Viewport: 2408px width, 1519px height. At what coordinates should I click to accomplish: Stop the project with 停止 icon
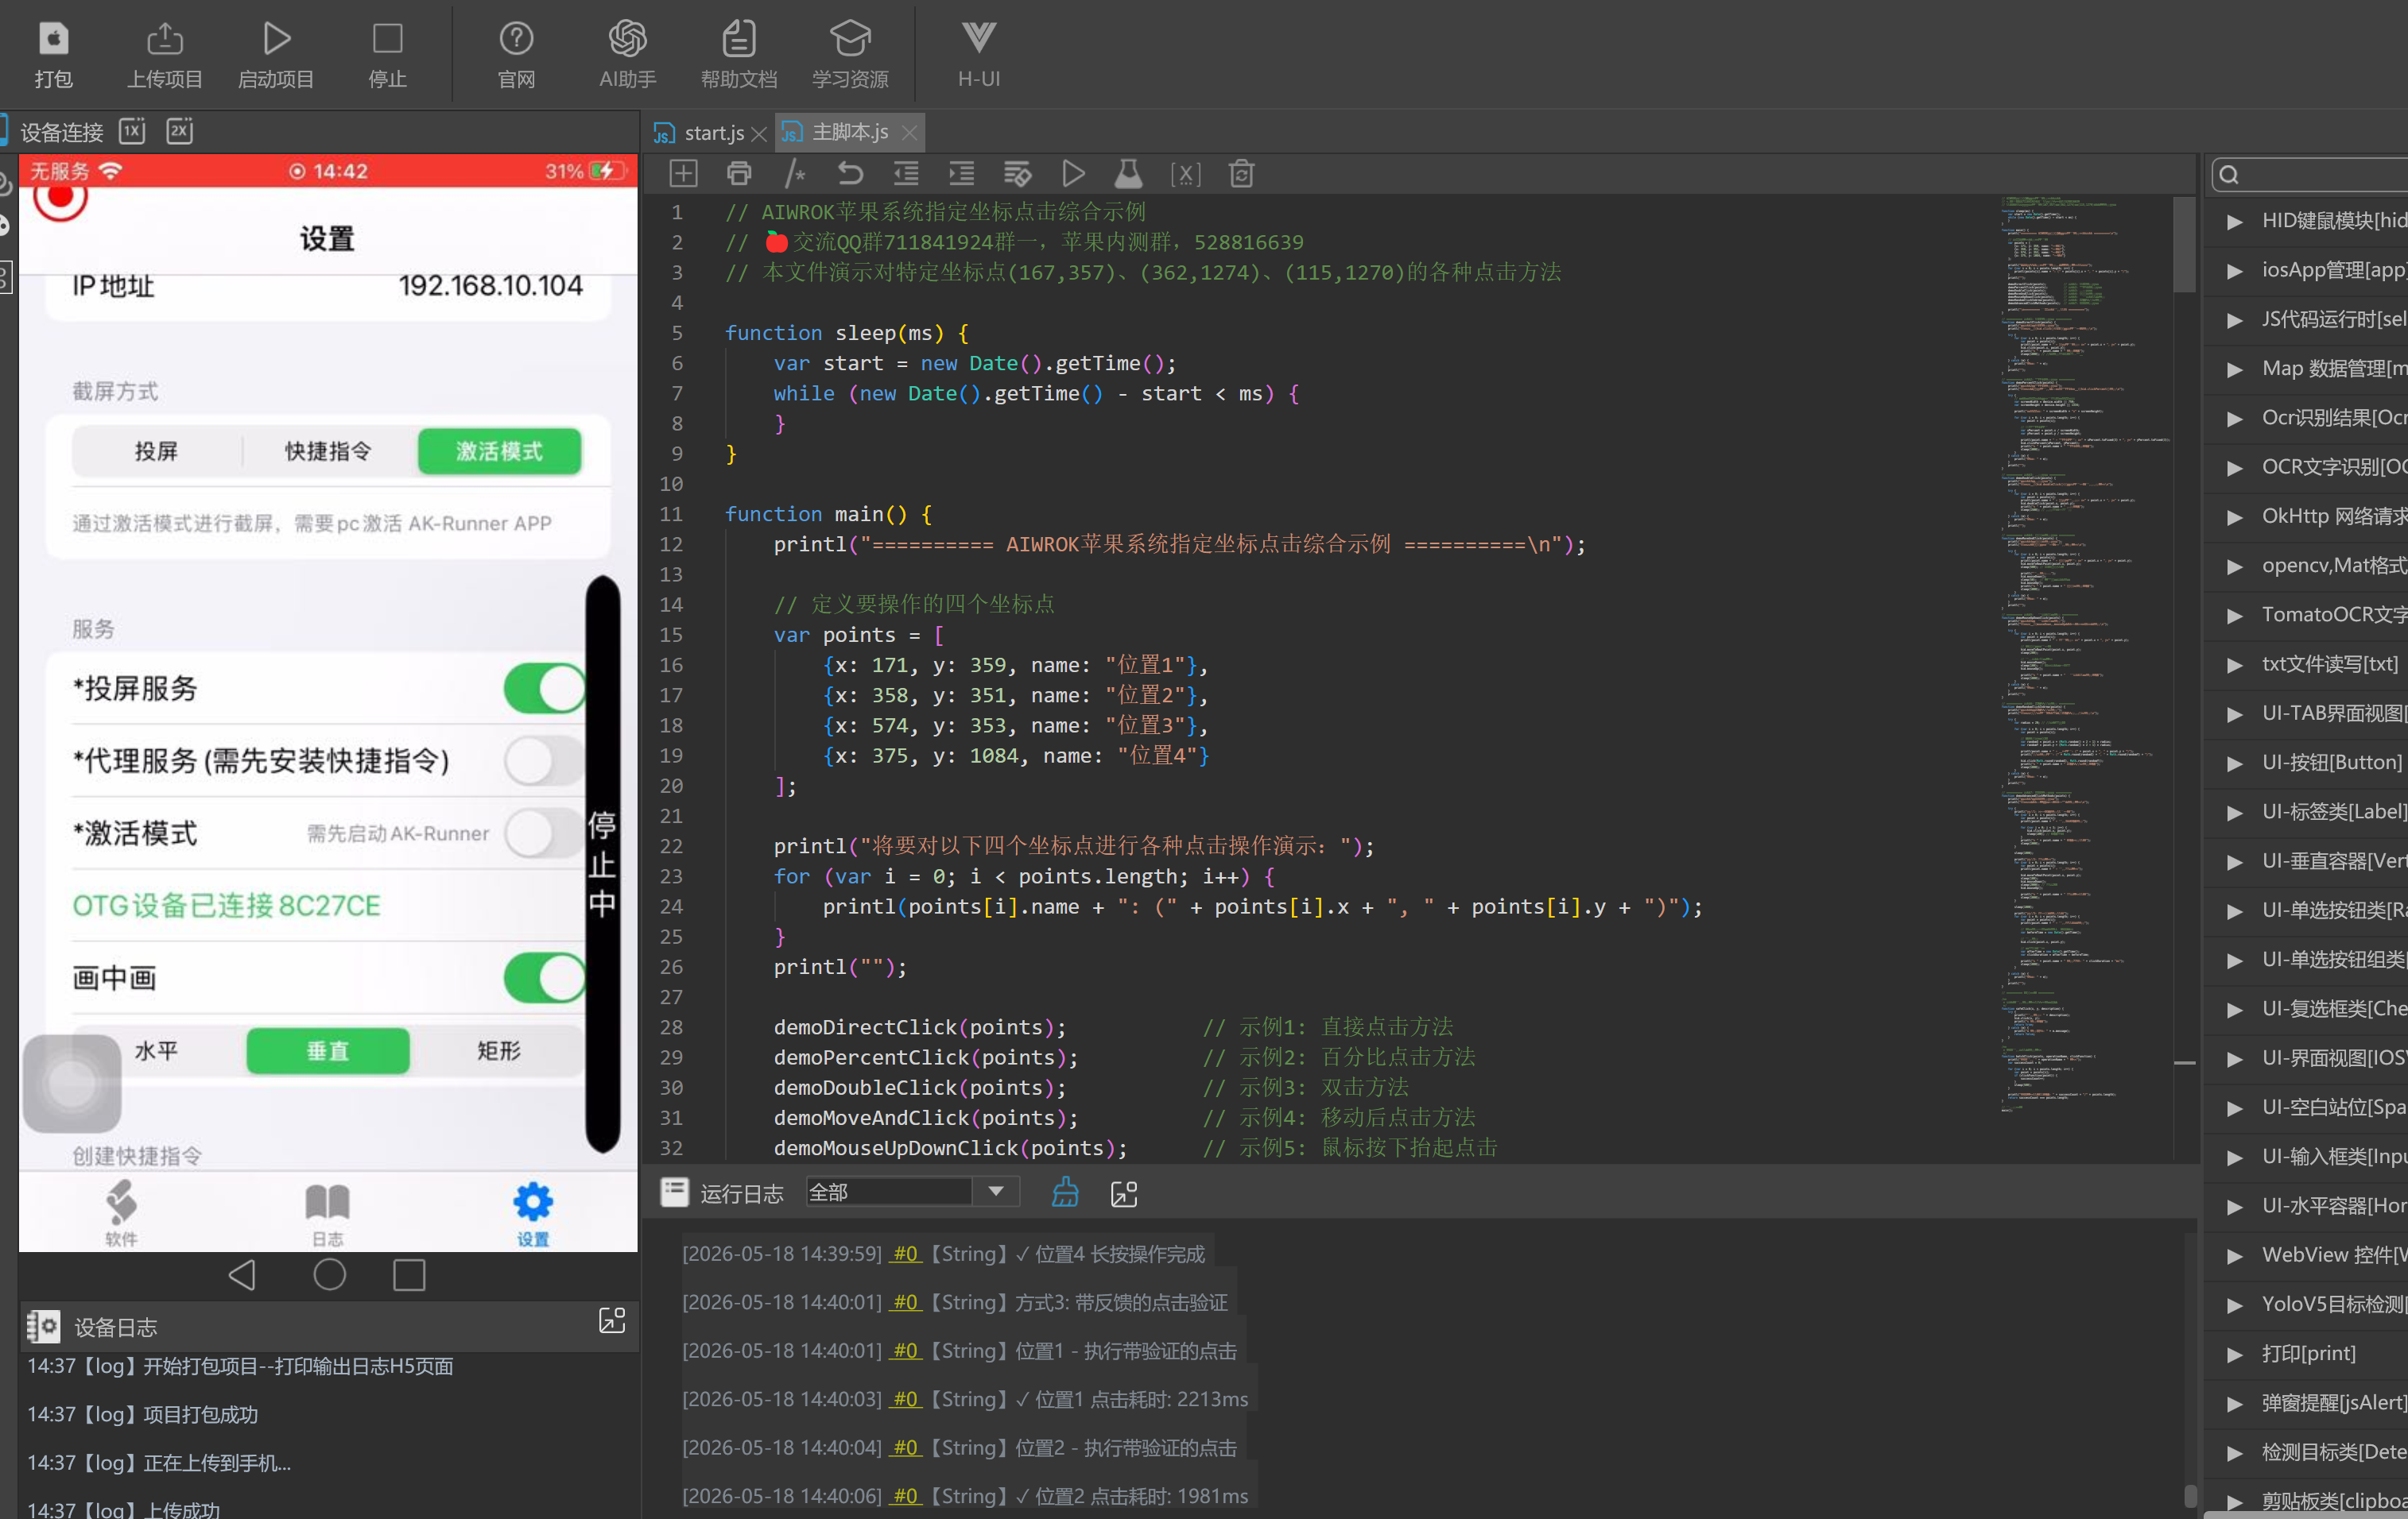pos(387,55)
